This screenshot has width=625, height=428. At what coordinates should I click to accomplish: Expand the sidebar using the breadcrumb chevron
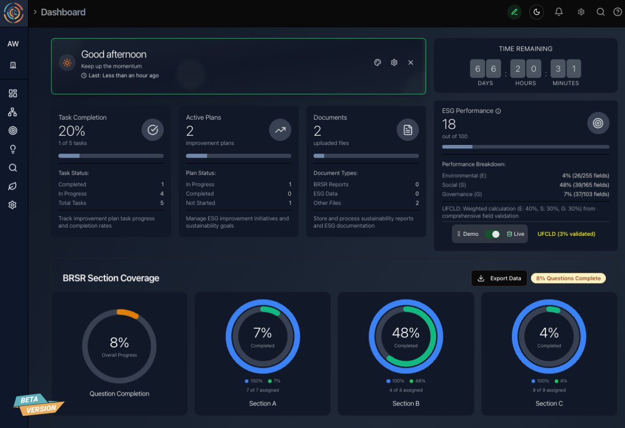(35, 12)
